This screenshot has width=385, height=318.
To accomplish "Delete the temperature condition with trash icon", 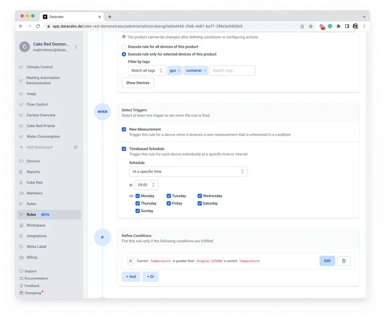I will [344, 261].
